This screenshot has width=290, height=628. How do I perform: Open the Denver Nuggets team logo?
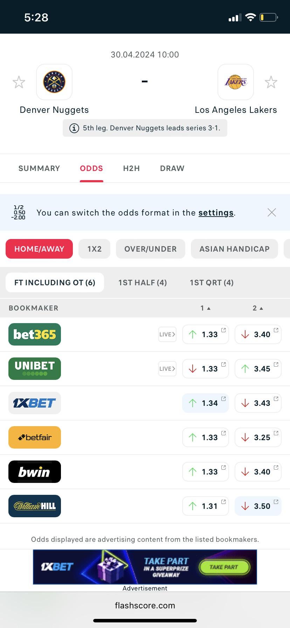click(x=54, y=82)
